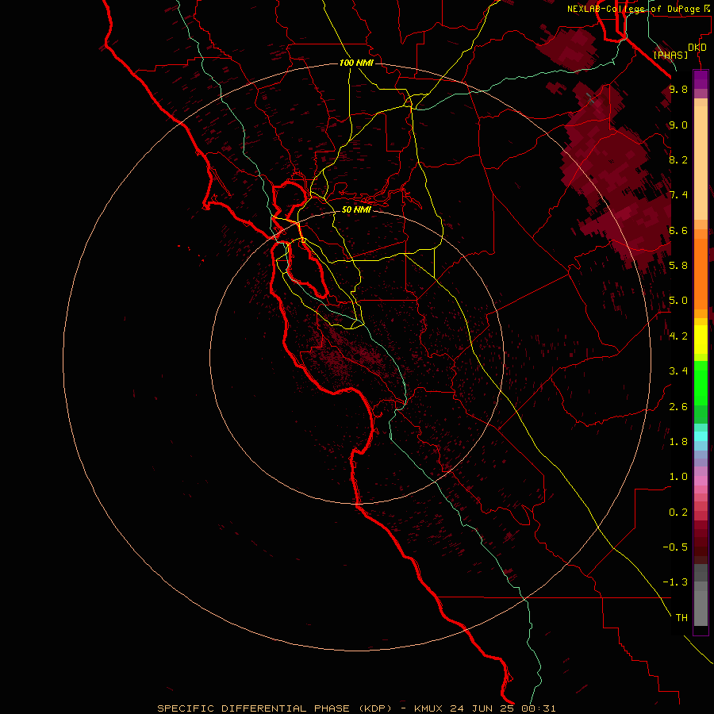Click the 00:31 timestamp in the caption
The height and width of the screenshot is (714, 714).
(538, 708)
